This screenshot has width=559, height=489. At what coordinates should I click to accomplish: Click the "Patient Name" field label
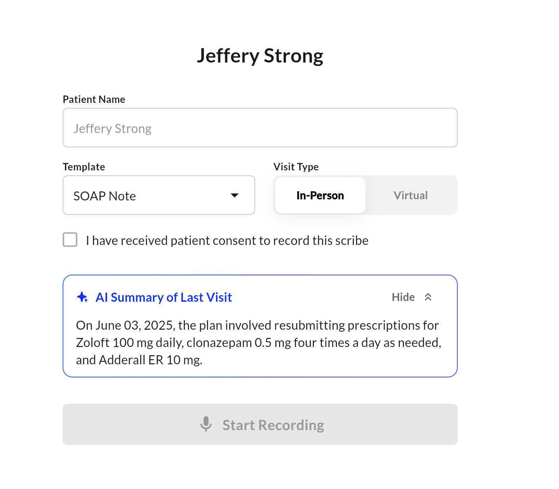94,100
